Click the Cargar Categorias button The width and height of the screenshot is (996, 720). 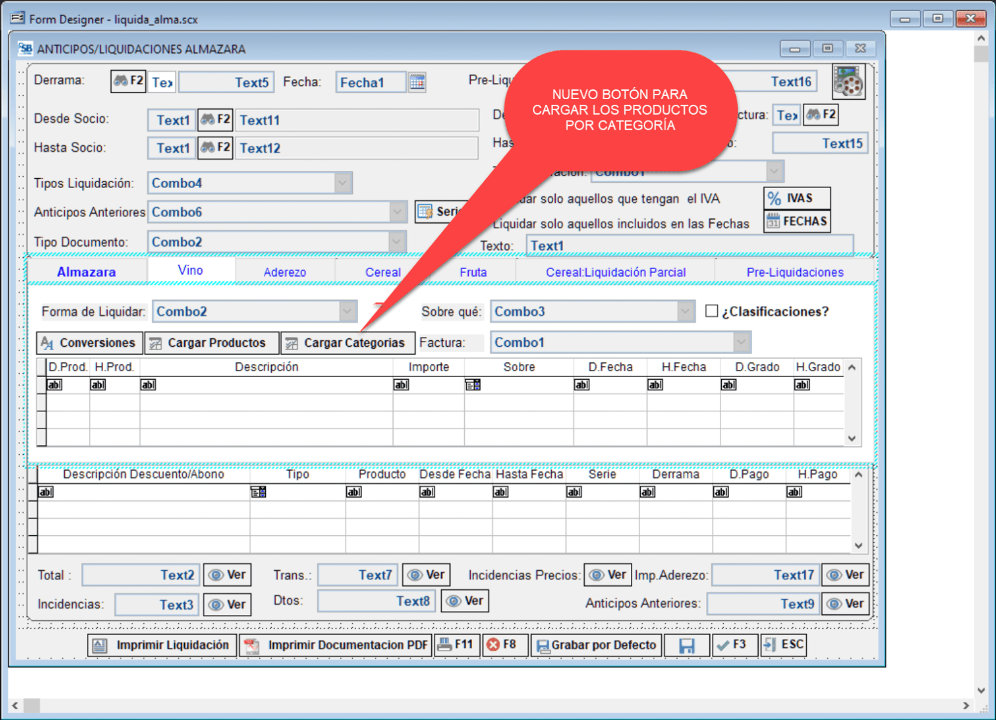(x=347, y=343)
